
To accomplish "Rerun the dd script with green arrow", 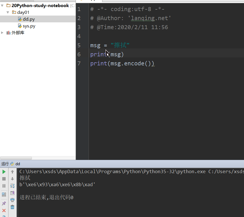I will coord(4,172).
